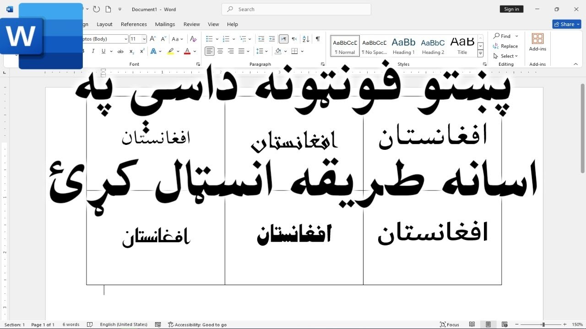This screenshot has width=586, height=329.
Task: Apply text effects and typography
Action: [154, 51]
